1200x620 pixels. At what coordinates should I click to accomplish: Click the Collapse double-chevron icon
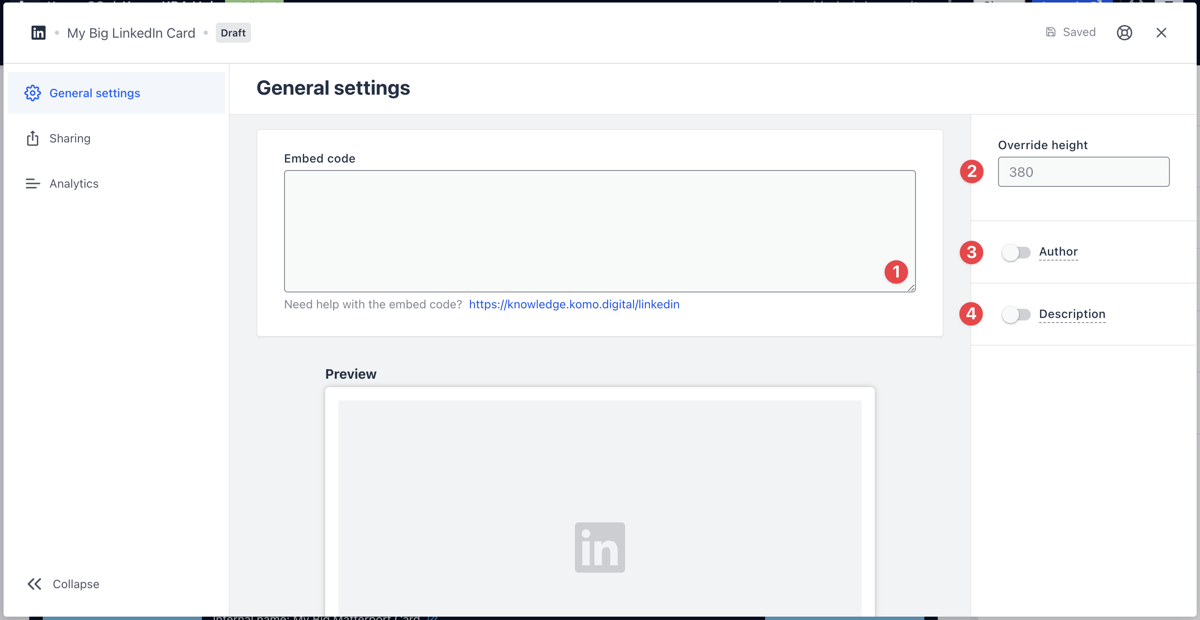[34, 584]
